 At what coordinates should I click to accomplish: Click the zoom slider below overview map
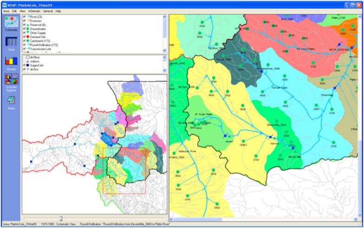pos(61,218)
